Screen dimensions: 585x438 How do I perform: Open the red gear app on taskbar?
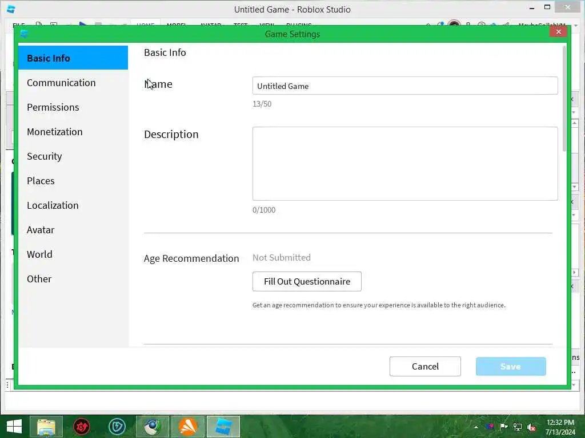81,427
